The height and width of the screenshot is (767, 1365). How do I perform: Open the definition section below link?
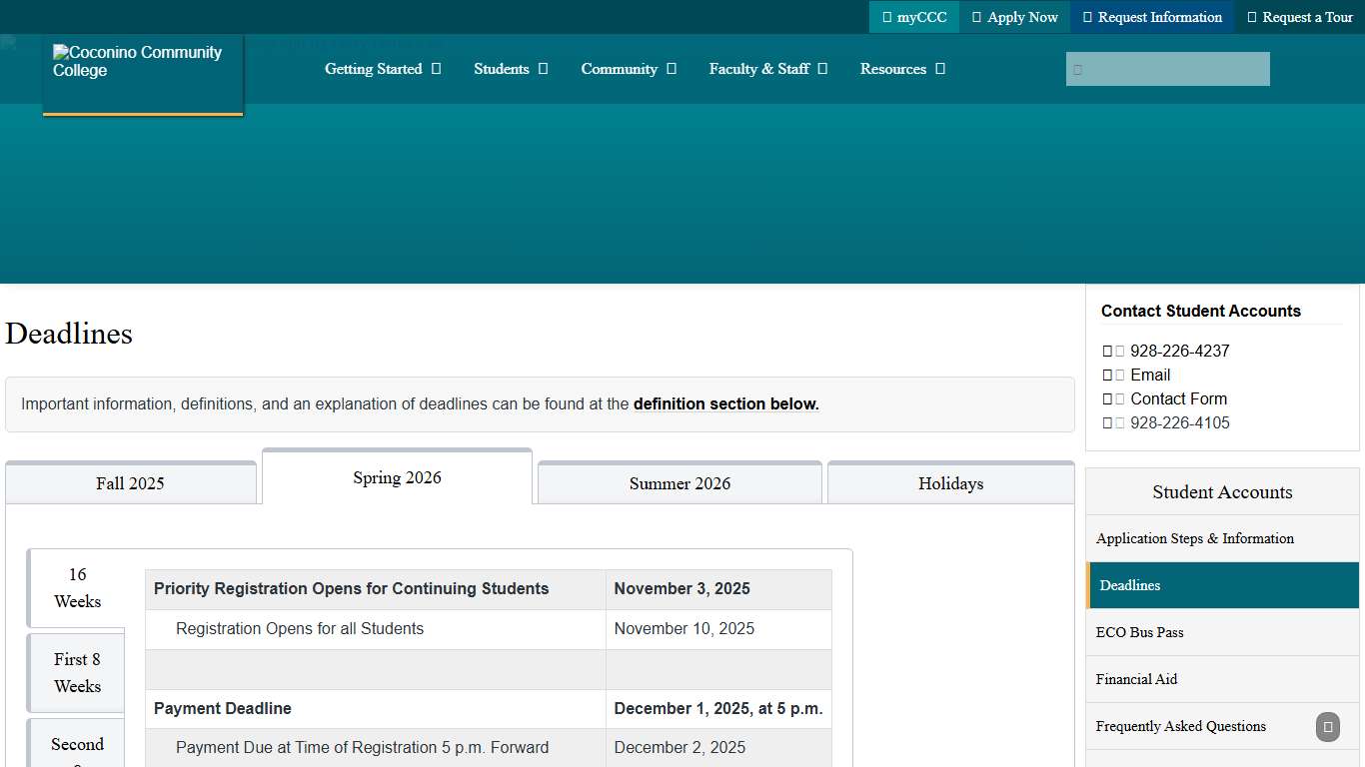(x=726, y=403)
